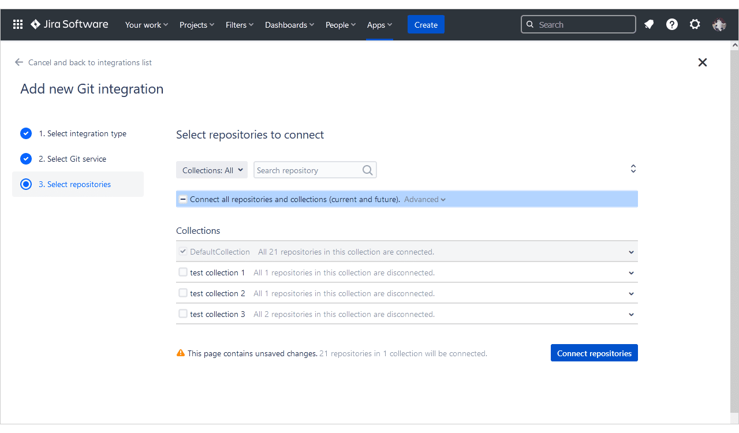Click the search repository magnifier icon
The image size is (739, 433).
[368, 170]
